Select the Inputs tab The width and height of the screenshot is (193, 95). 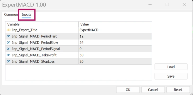(26, 15)
